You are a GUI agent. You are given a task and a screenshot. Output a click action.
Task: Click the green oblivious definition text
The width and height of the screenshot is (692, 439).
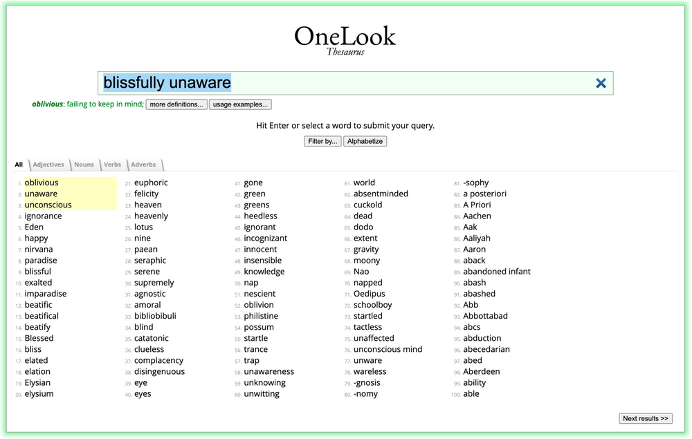84,104
